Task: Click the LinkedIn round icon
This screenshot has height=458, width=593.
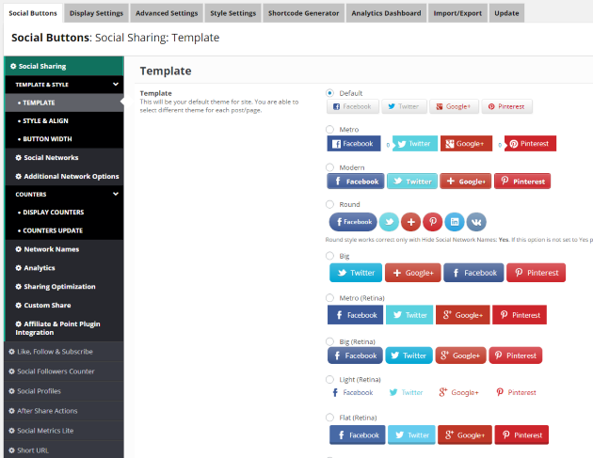Action: click(455, 222)
